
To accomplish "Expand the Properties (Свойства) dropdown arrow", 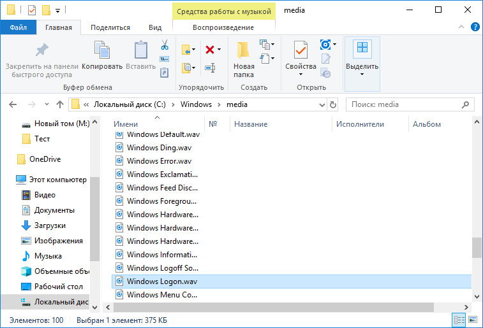I will [x=301, y=75].
